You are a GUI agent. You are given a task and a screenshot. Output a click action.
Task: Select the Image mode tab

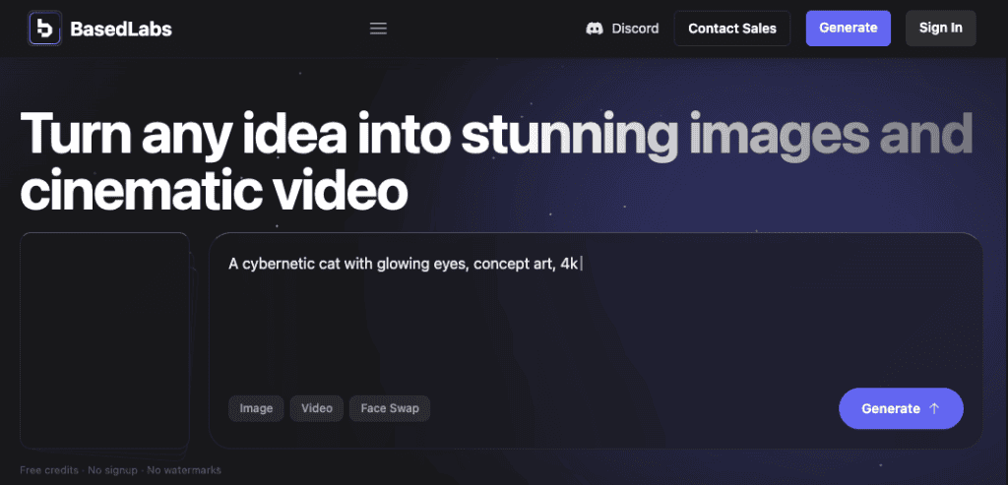click(256, 408)
